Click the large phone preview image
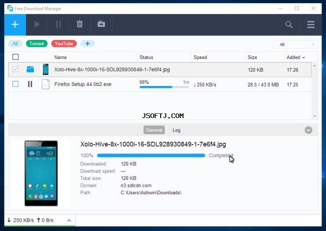 pyautogui.click(x=41, y=173)
